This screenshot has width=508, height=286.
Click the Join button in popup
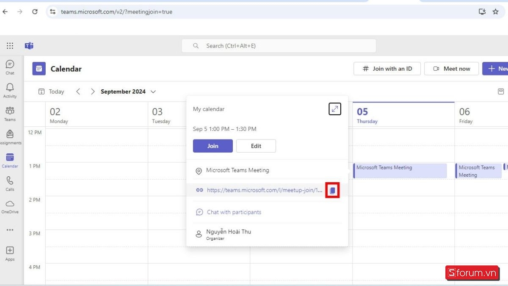[x=213, y=146]
